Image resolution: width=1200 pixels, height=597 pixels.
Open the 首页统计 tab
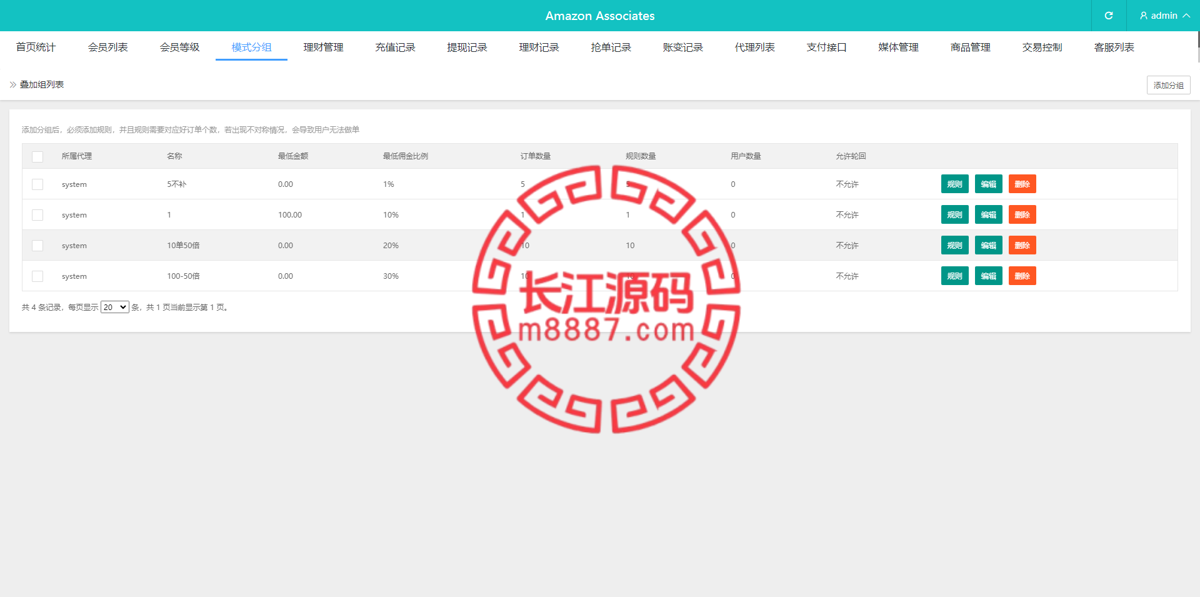(x=36, y=48)
